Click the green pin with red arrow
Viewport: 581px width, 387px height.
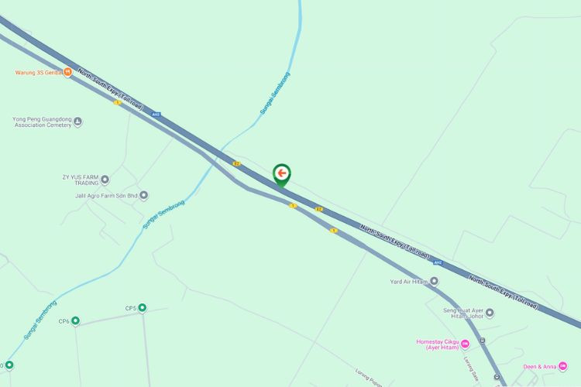[x=282, y=175]
